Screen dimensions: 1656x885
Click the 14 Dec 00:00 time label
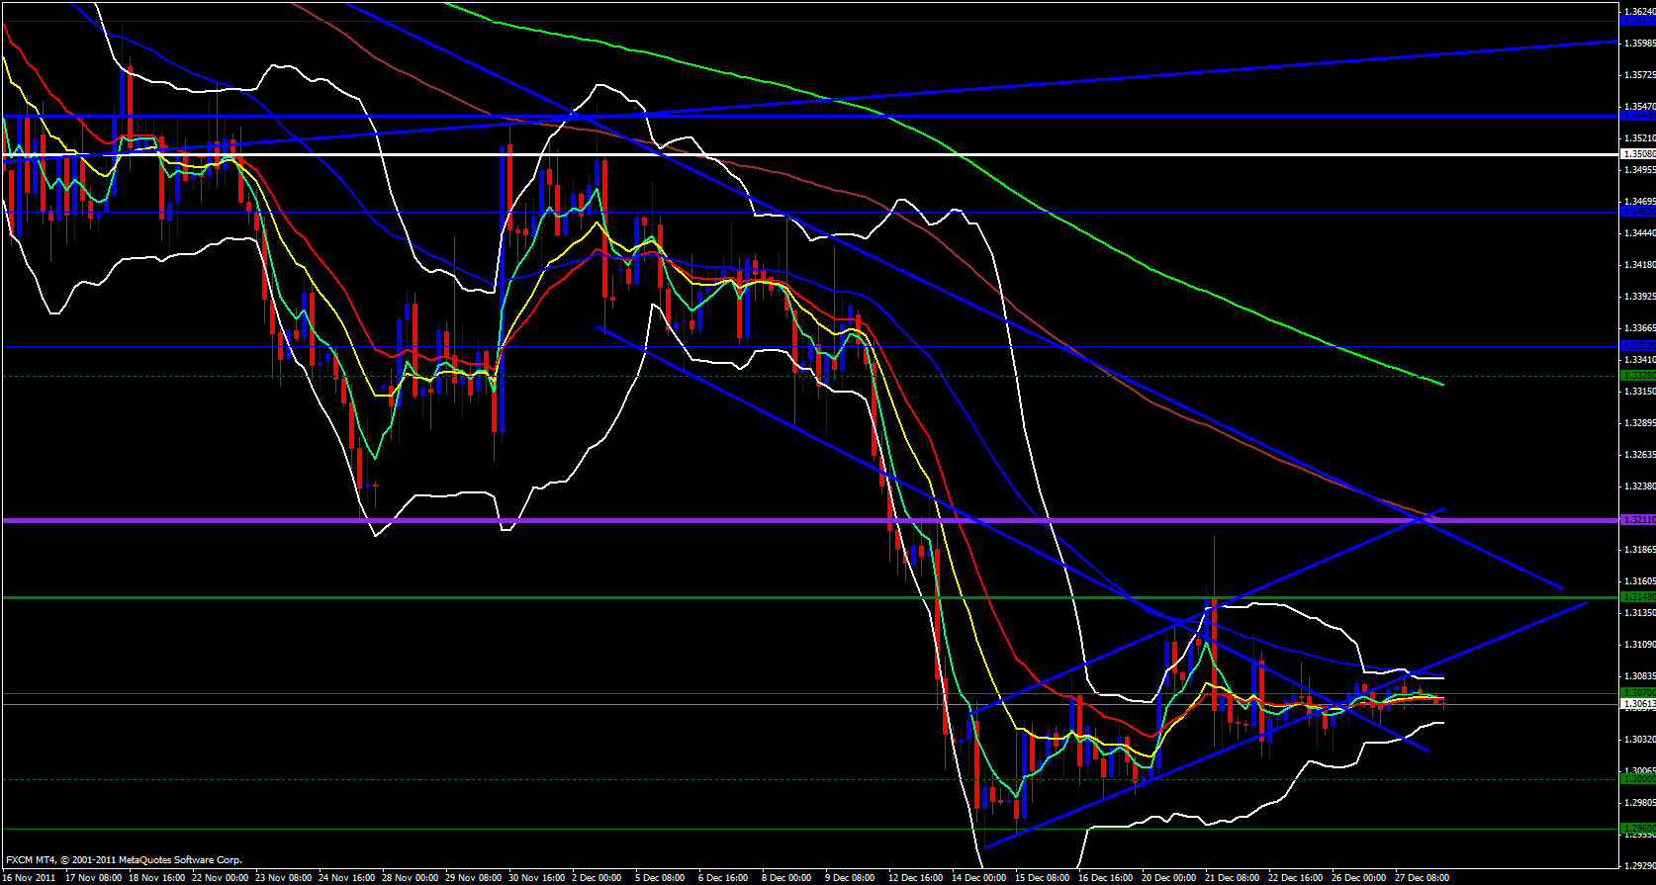[x=979, y=878]
